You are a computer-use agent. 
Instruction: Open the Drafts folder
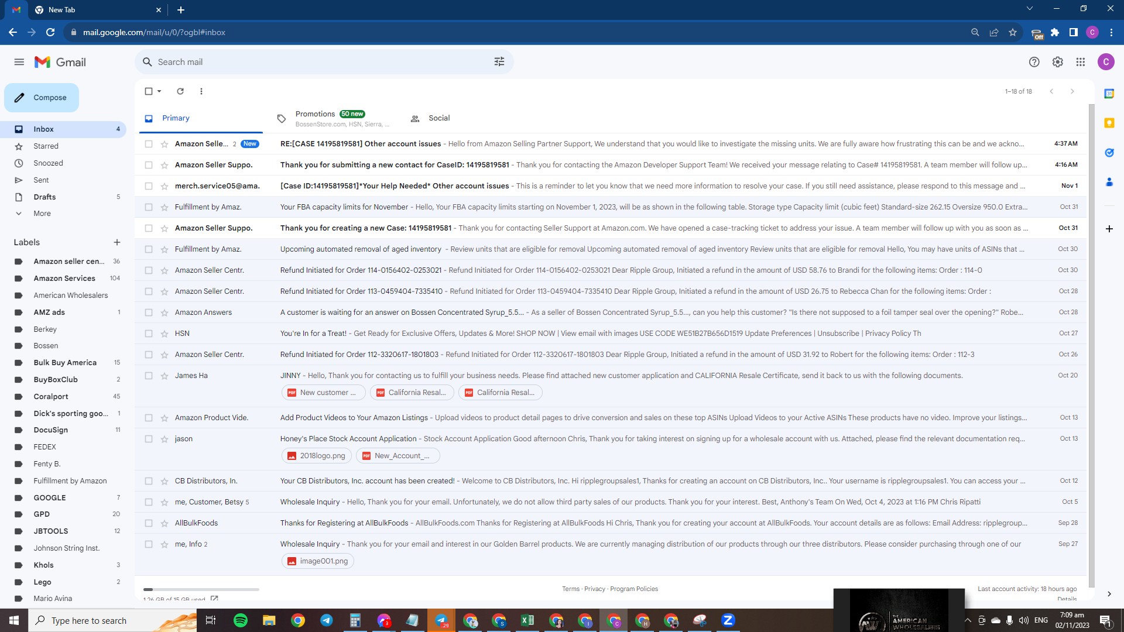(x=63, y=197)
